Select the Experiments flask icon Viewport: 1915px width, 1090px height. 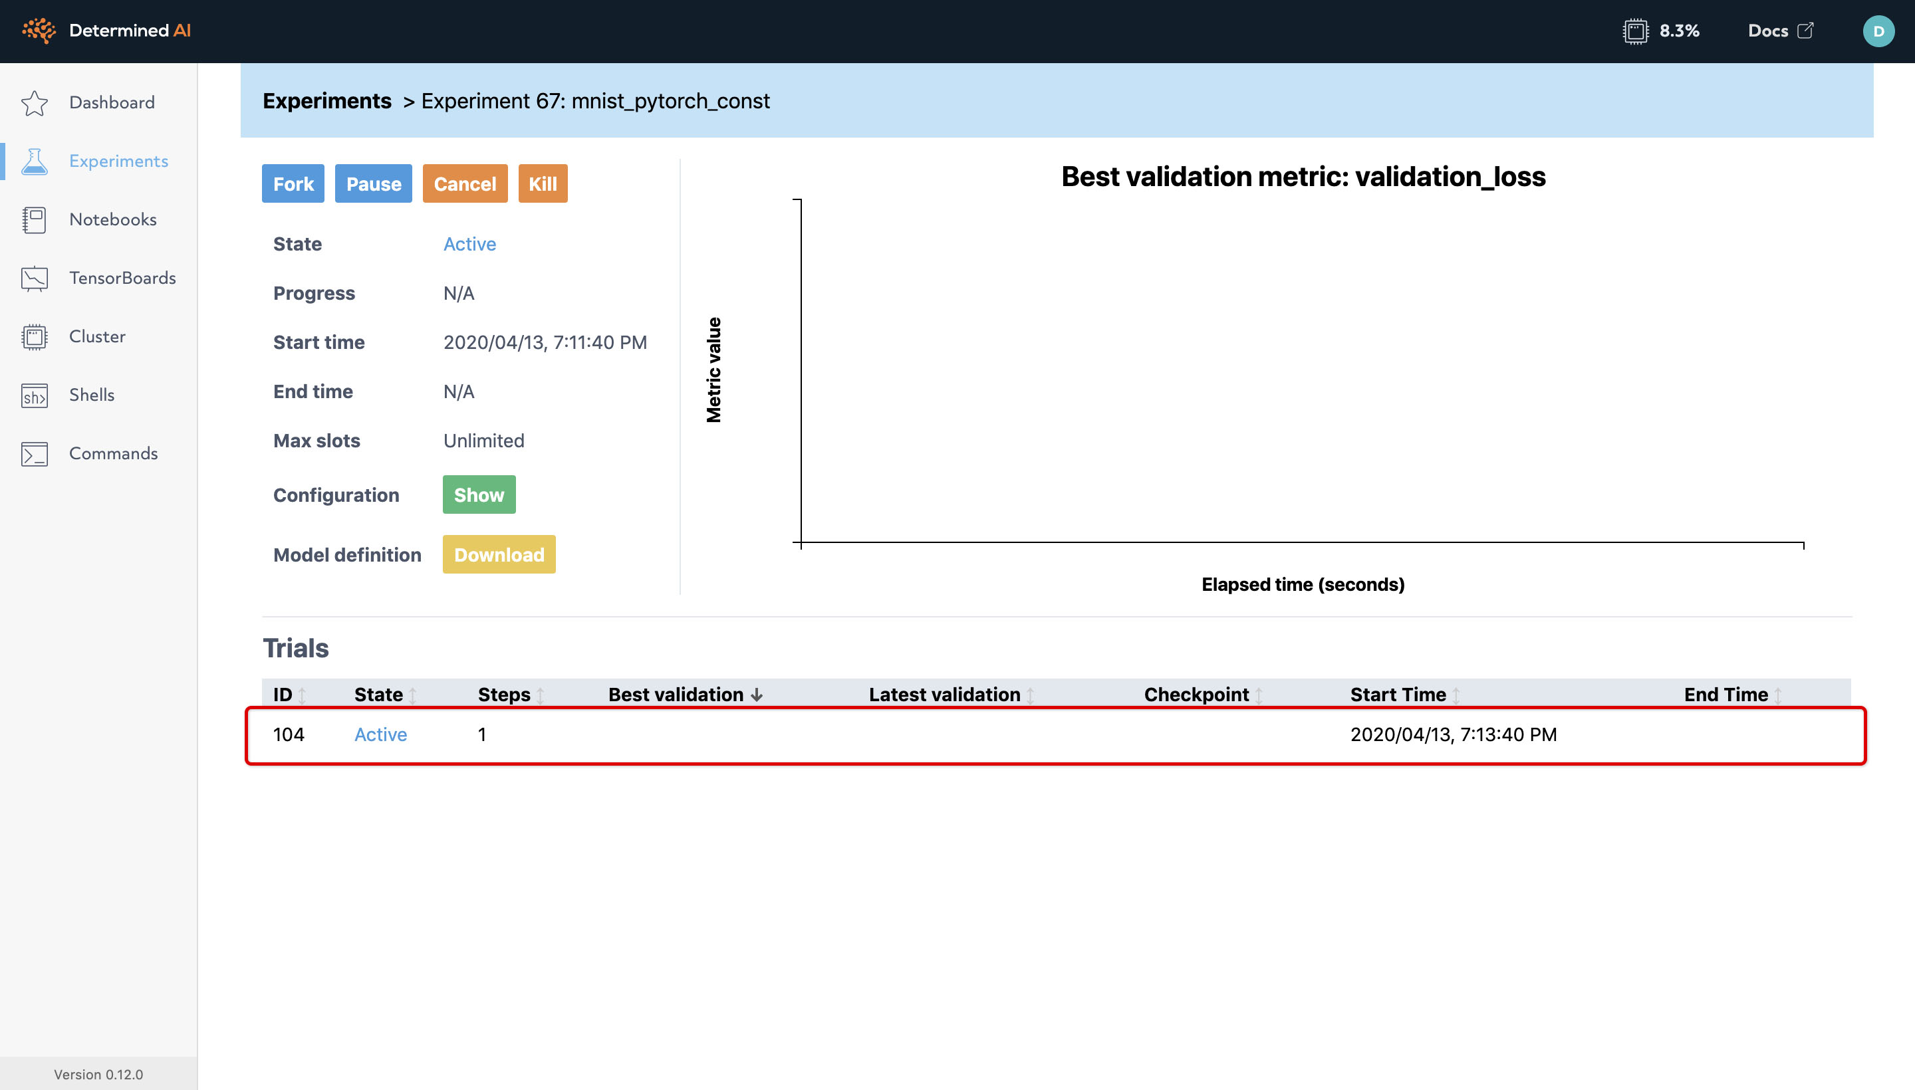pyautogui.click(x=35, y=161)
